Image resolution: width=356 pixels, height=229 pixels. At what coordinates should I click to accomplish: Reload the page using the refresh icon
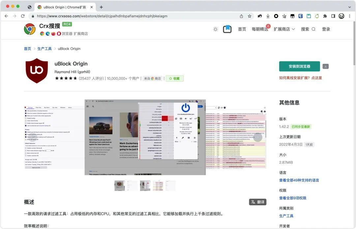23,16
